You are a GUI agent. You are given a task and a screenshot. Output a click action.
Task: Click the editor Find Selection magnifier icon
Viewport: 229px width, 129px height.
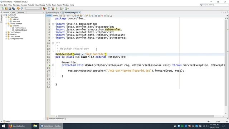(72, 16)
